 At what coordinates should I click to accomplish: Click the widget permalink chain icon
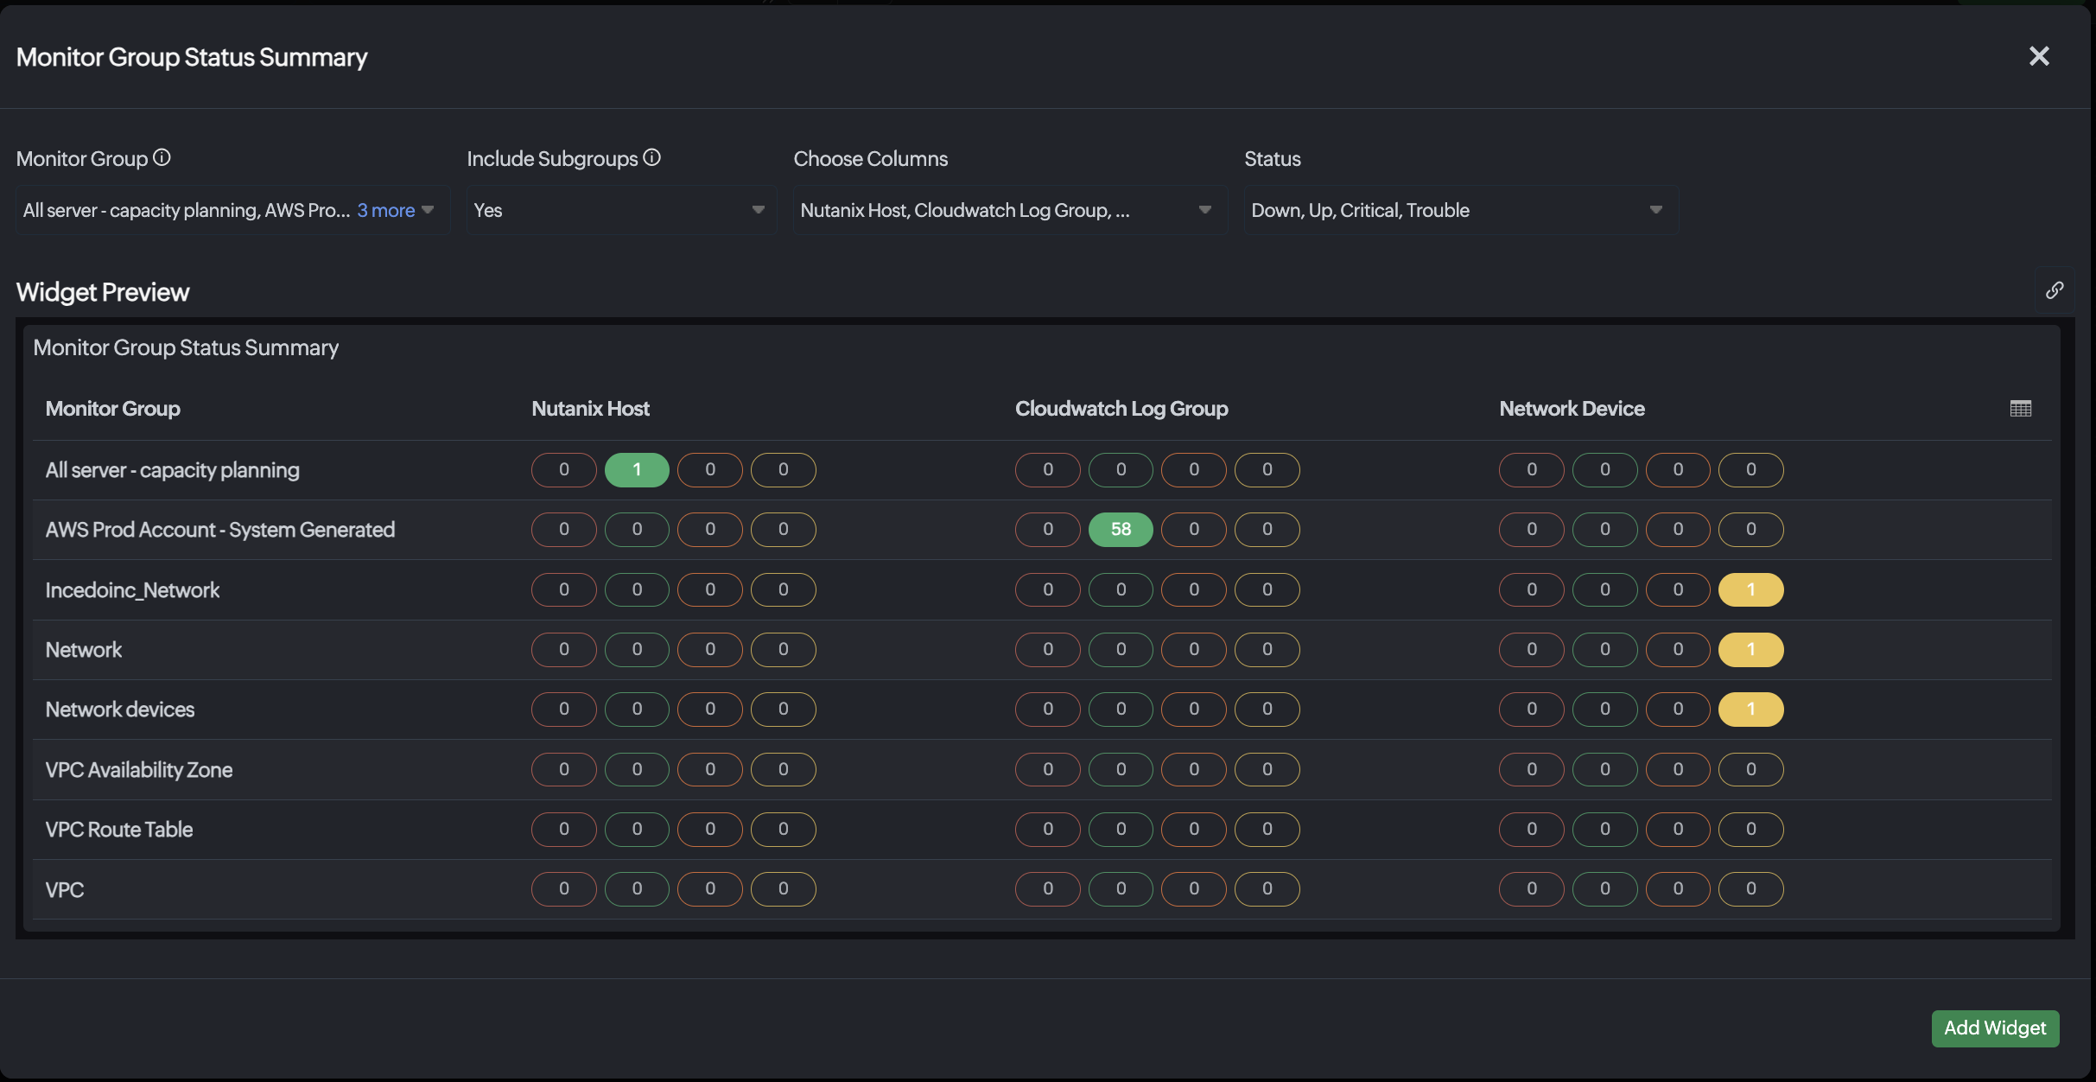pyautogui.click(x=2055, y=290)
